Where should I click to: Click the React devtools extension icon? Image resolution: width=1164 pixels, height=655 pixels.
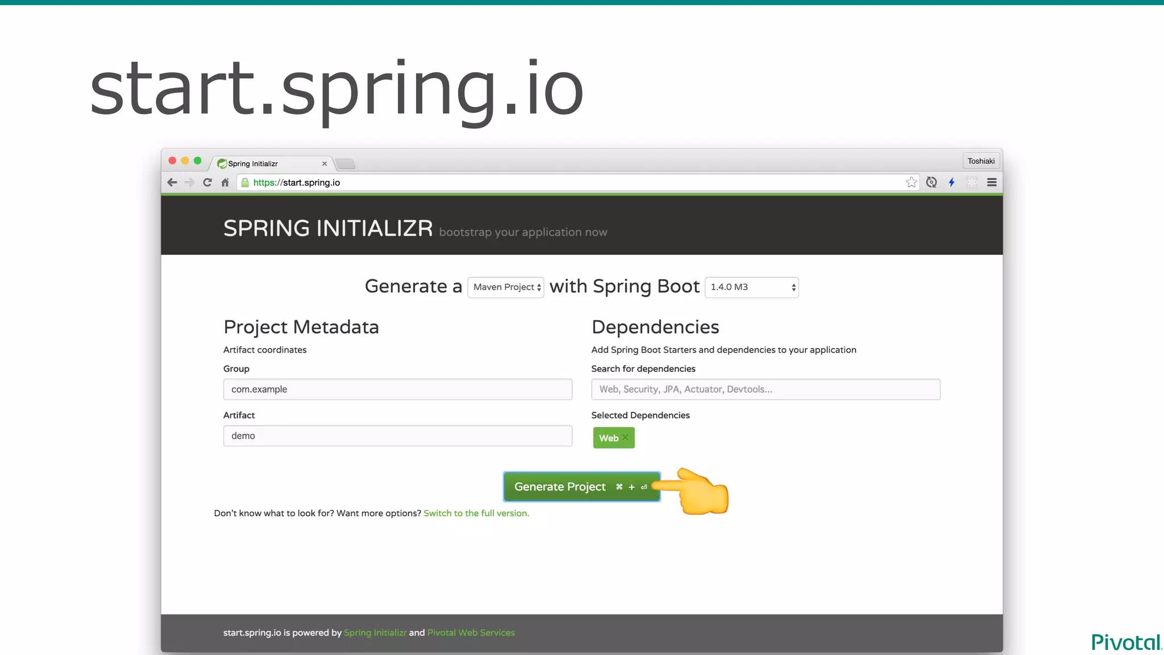972,183
